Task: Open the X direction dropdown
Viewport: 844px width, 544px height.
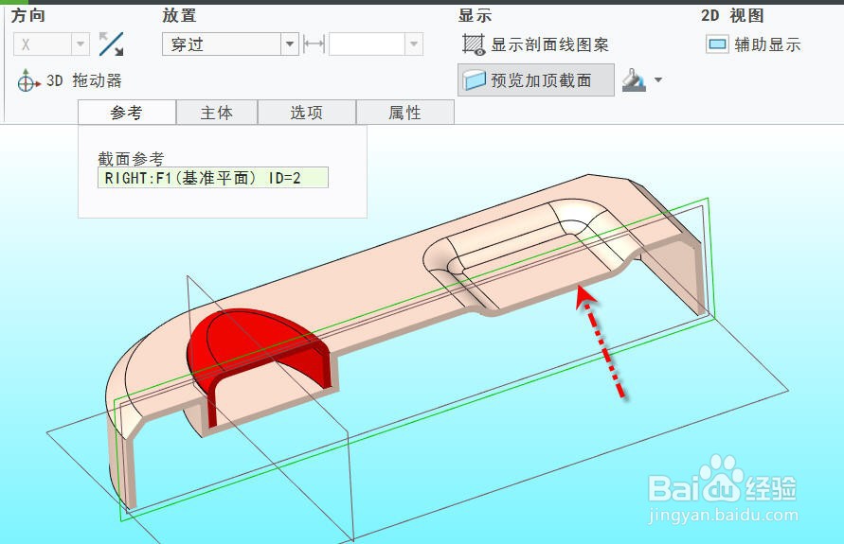Action: pyautogui.click(x=81, y=44)
